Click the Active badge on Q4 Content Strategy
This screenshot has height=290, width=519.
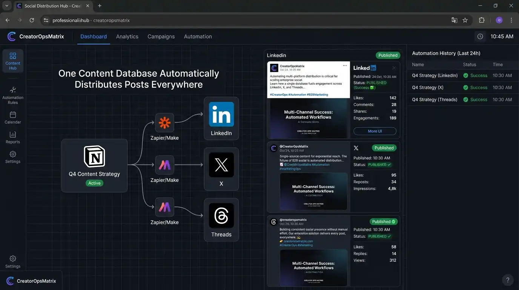pos(94,183)
